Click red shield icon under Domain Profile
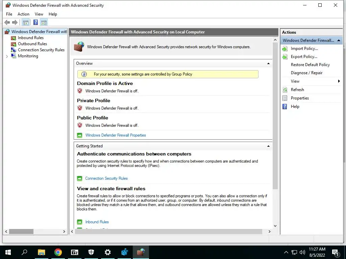Viewport: 346px width, 259px height. [80, 91]
